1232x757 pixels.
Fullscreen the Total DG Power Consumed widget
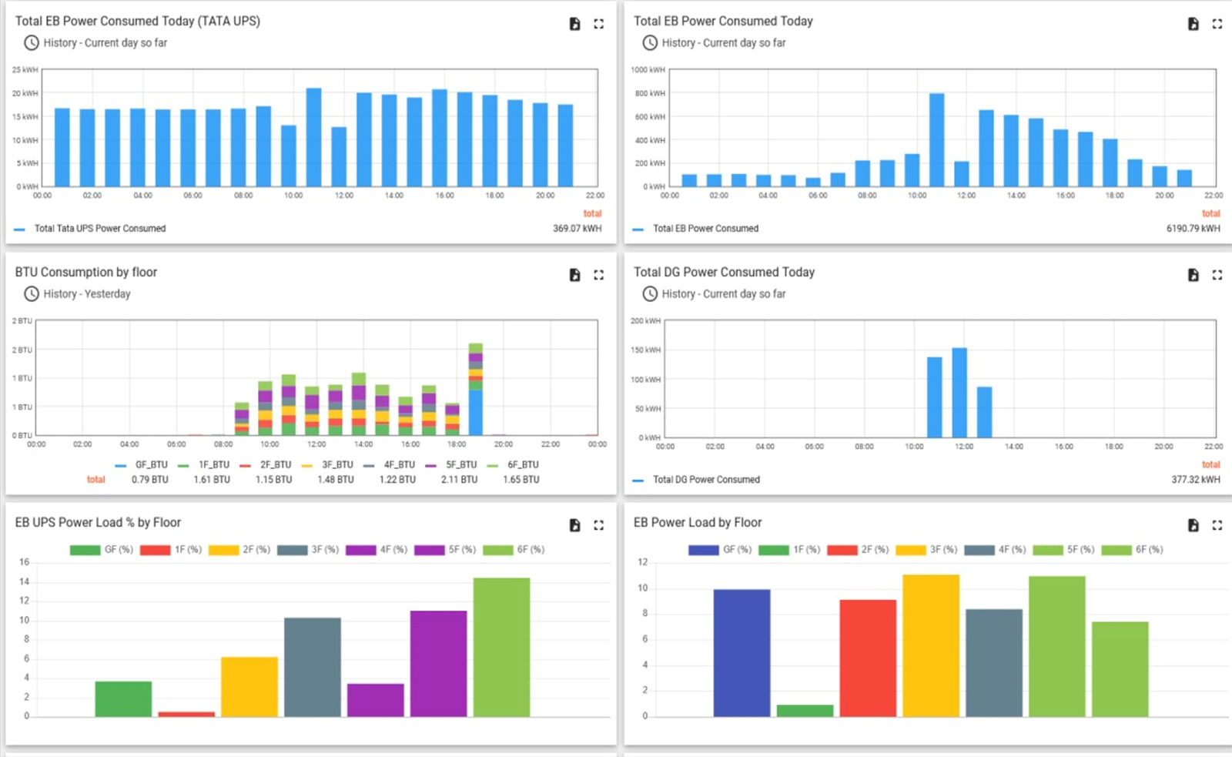(x=1217, y=275)
